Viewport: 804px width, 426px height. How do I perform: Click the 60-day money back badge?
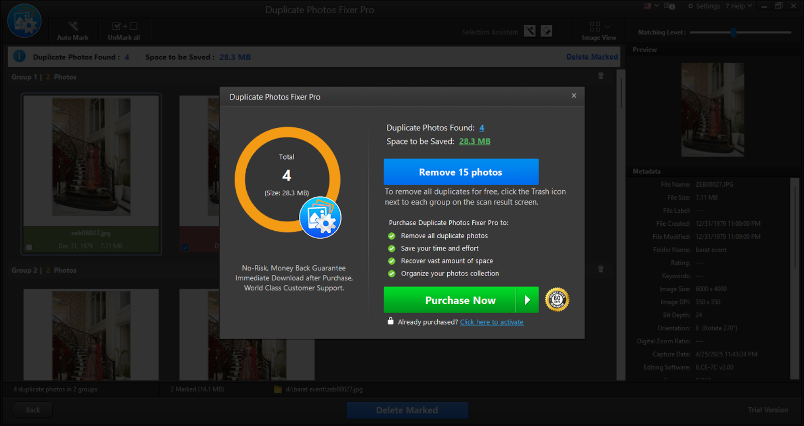tap(557, 300)
